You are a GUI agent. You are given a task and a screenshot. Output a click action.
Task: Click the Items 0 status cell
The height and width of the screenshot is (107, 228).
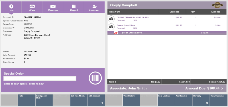(117, 82)
